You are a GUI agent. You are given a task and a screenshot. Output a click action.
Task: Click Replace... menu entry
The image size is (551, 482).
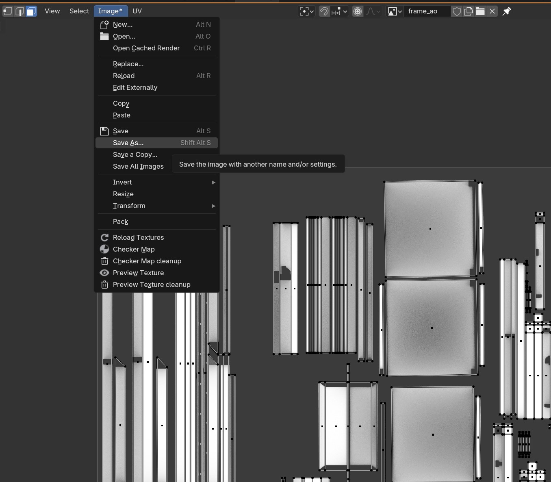(156, 64)
